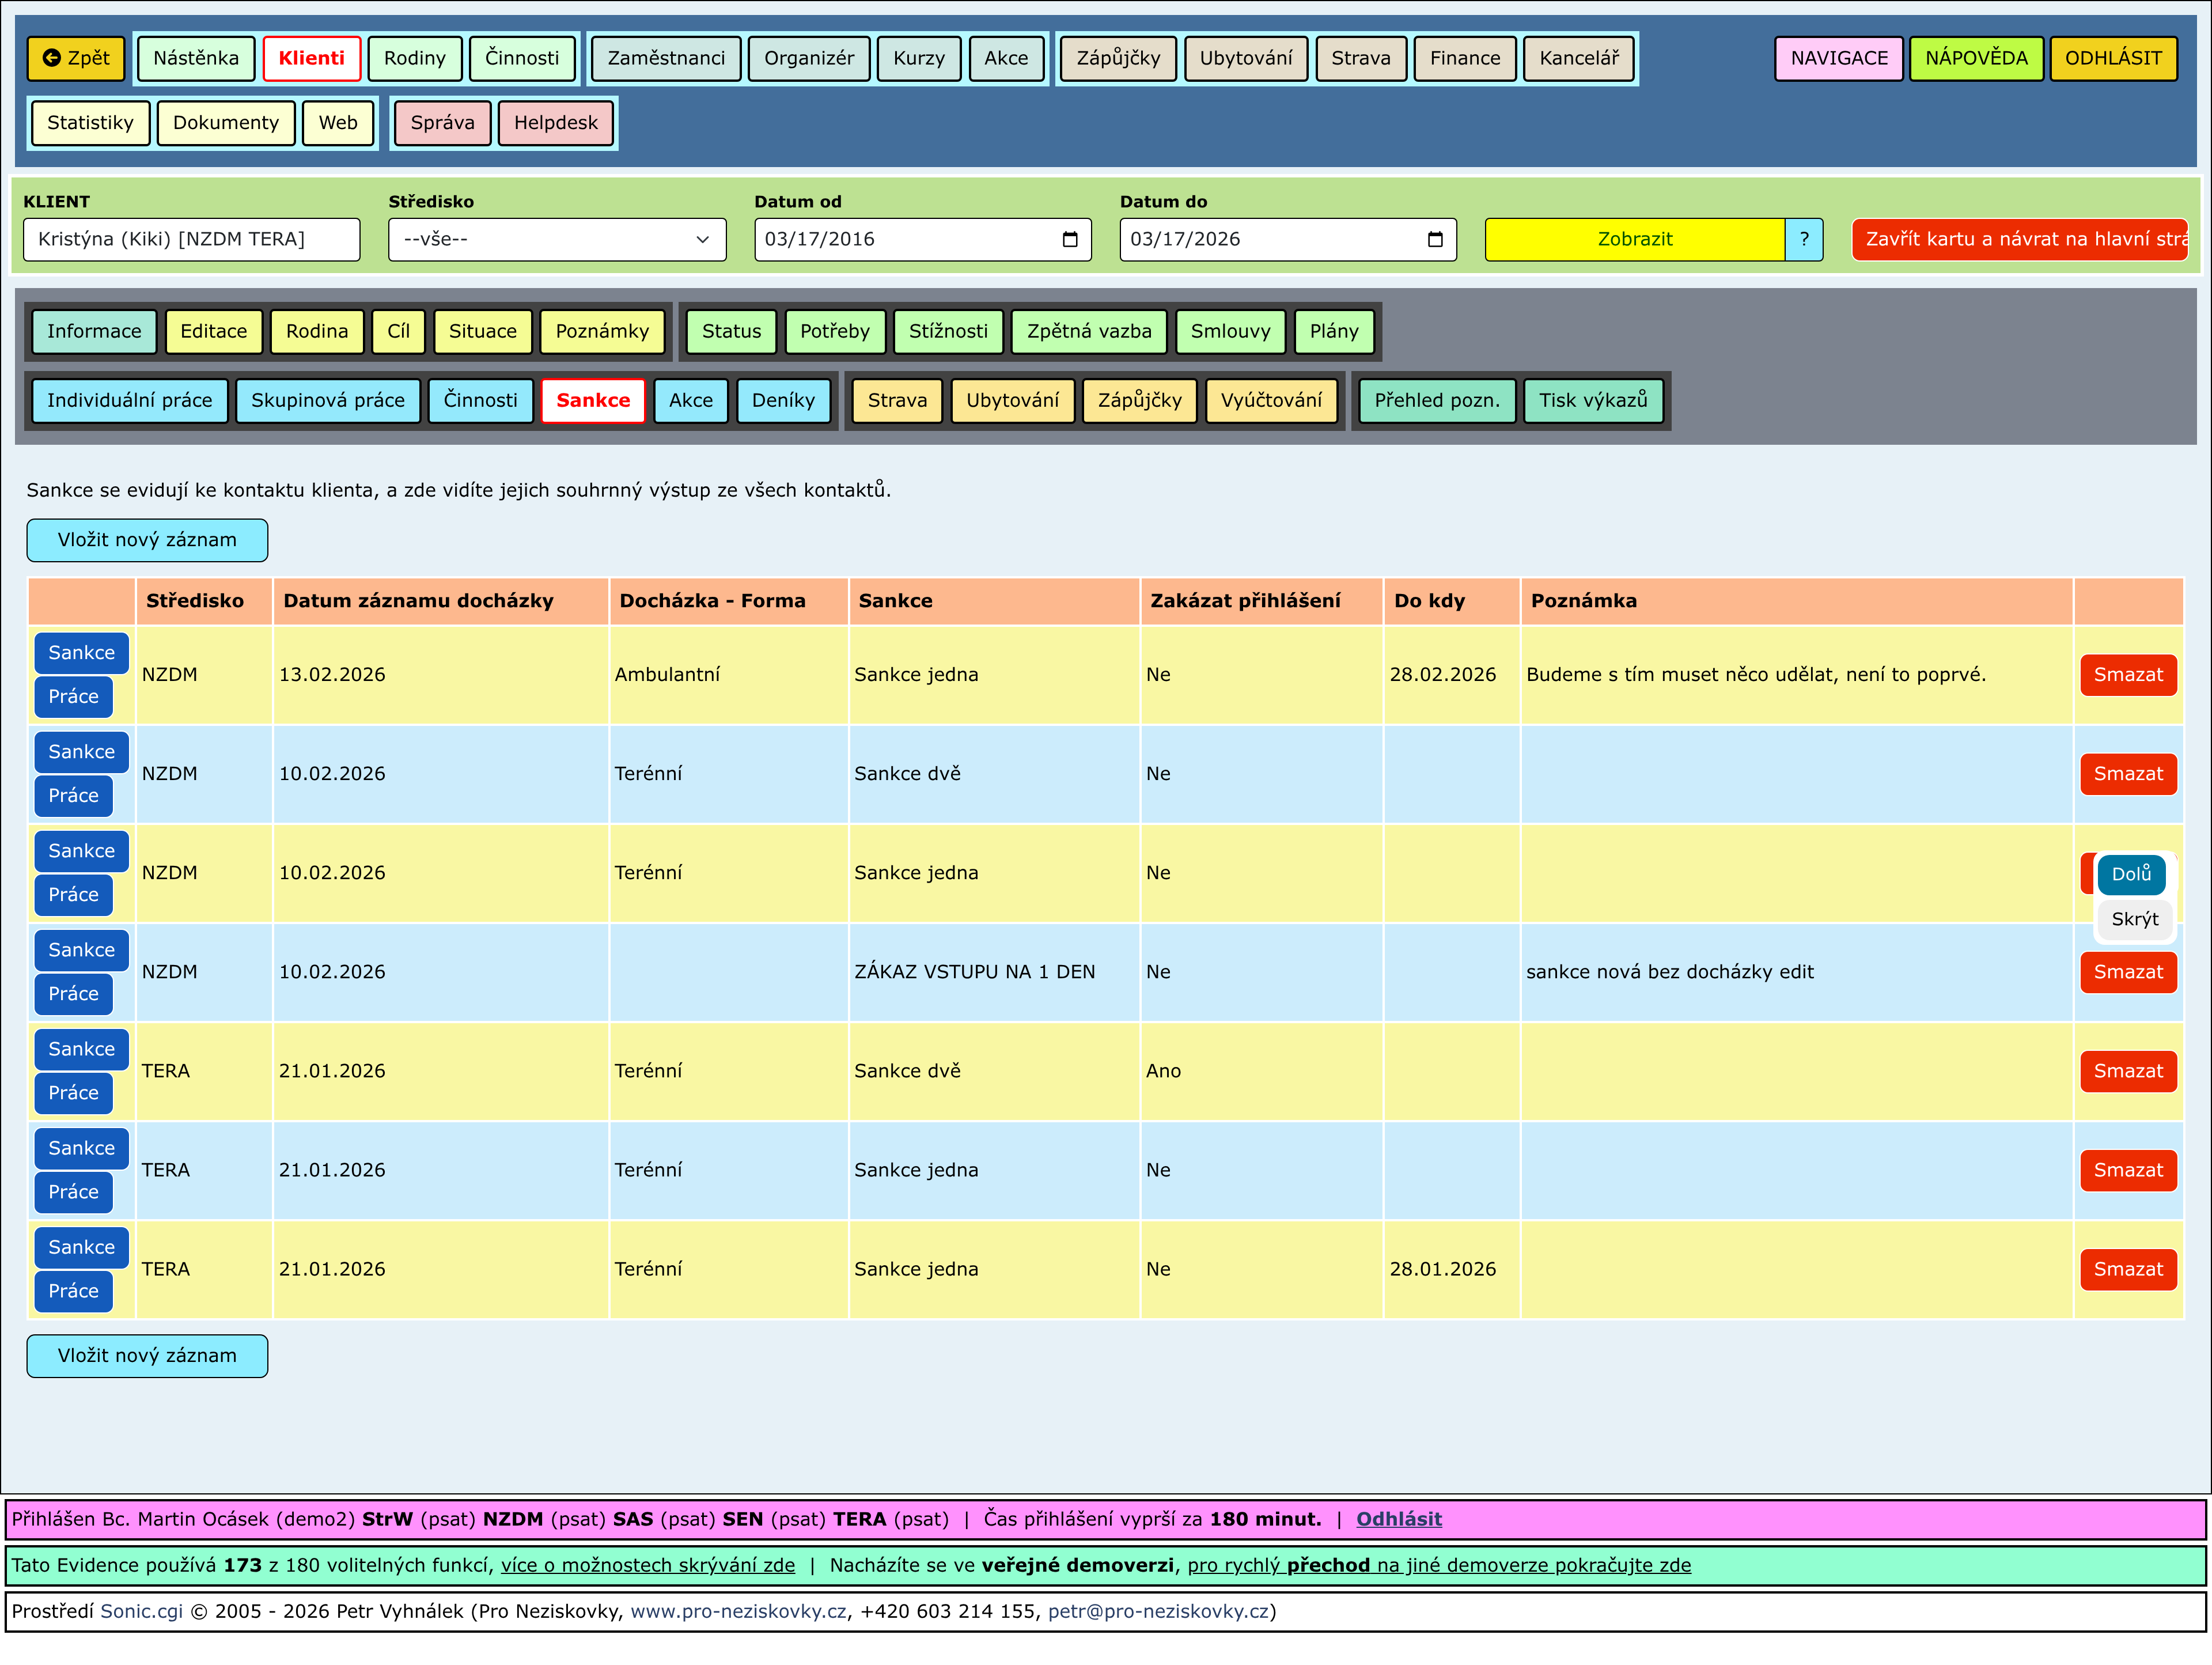Image resolution: width=2212 pixels, height=1665 pixels.
Task: Click the question mark help button
Action: [x=1803, y=239]
